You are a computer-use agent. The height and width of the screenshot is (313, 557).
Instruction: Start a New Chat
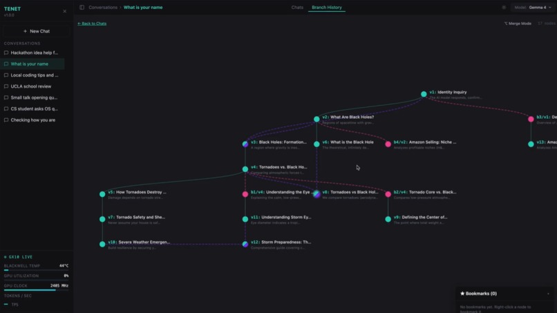click(36, 31)
